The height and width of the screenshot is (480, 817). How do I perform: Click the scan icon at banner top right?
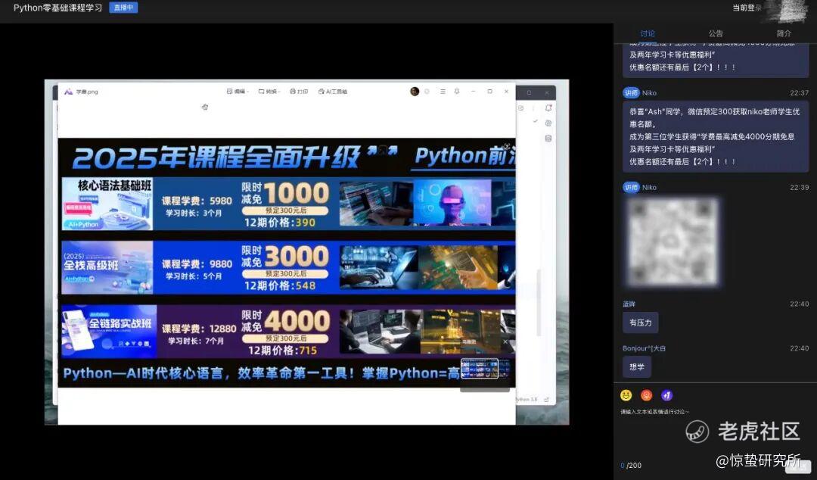click(x=507, y=147)
